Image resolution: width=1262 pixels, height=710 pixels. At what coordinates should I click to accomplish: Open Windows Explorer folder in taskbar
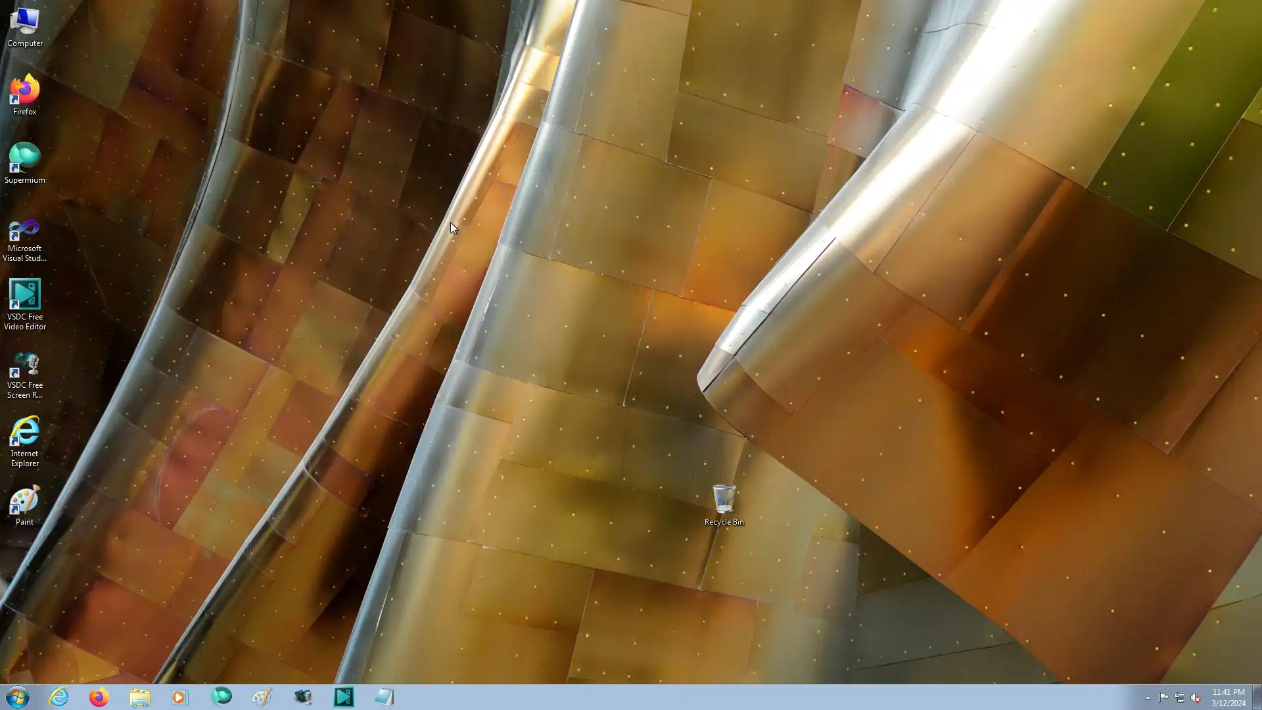click(140, 697)
